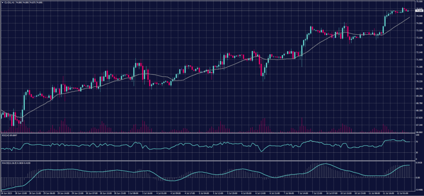
Task: Click the small triangle before CL-OIL,H1
Action: (2, 2)
